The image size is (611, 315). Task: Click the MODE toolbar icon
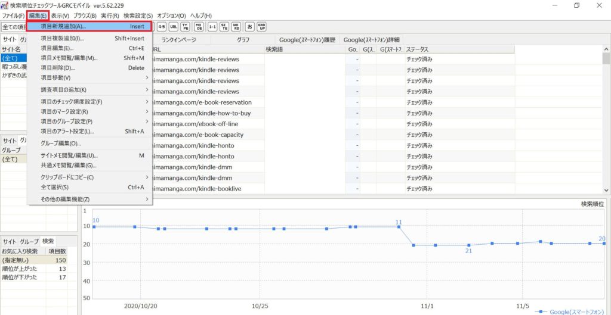[198, 27]
